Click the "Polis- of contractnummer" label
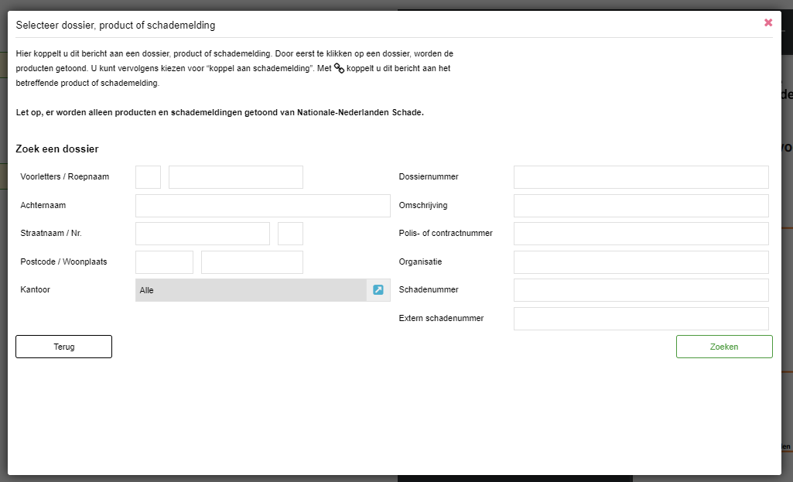Screen dimensions: 793x482 446,233
